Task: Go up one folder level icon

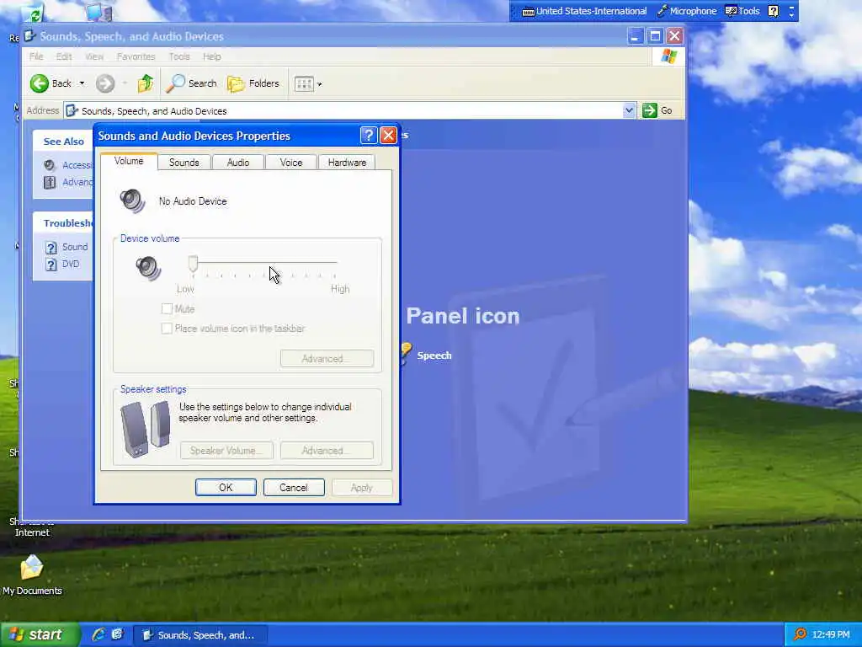Action: [x=146, y=83]
